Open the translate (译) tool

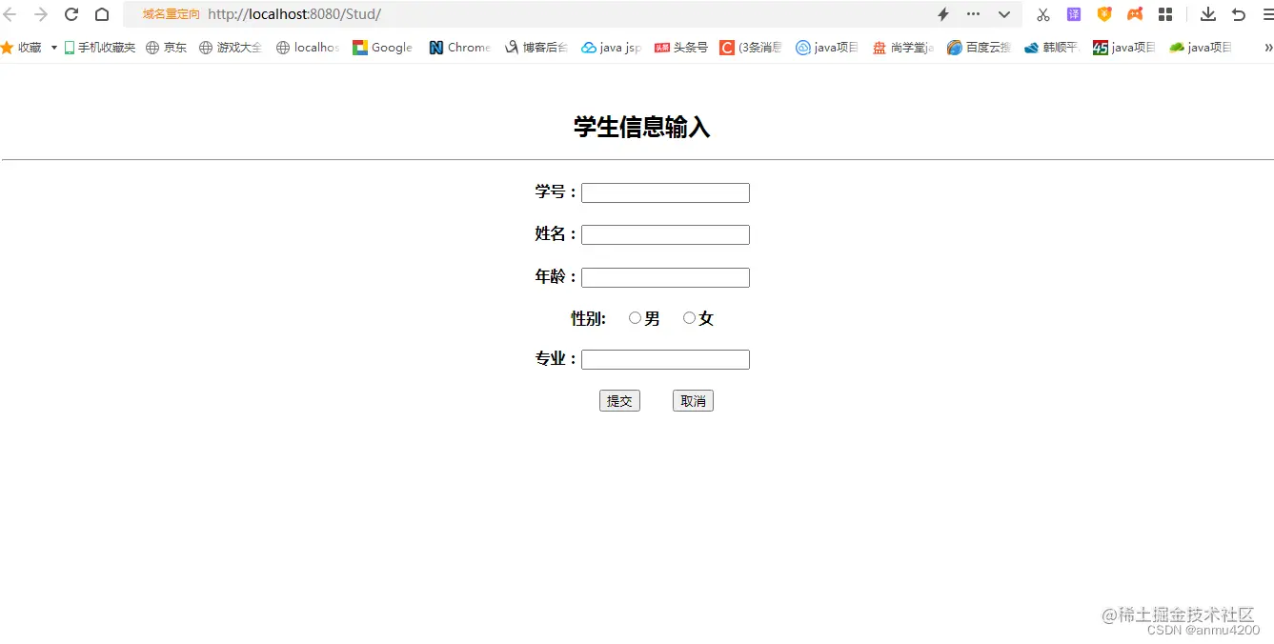pyautogui.click(x=1073, y=13)
